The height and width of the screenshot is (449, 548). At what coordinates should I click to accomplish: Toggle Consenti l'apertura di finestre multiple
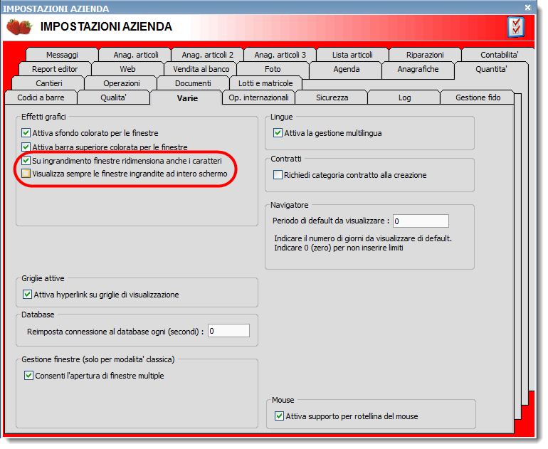pyautogui.click(x=28, y=376)
